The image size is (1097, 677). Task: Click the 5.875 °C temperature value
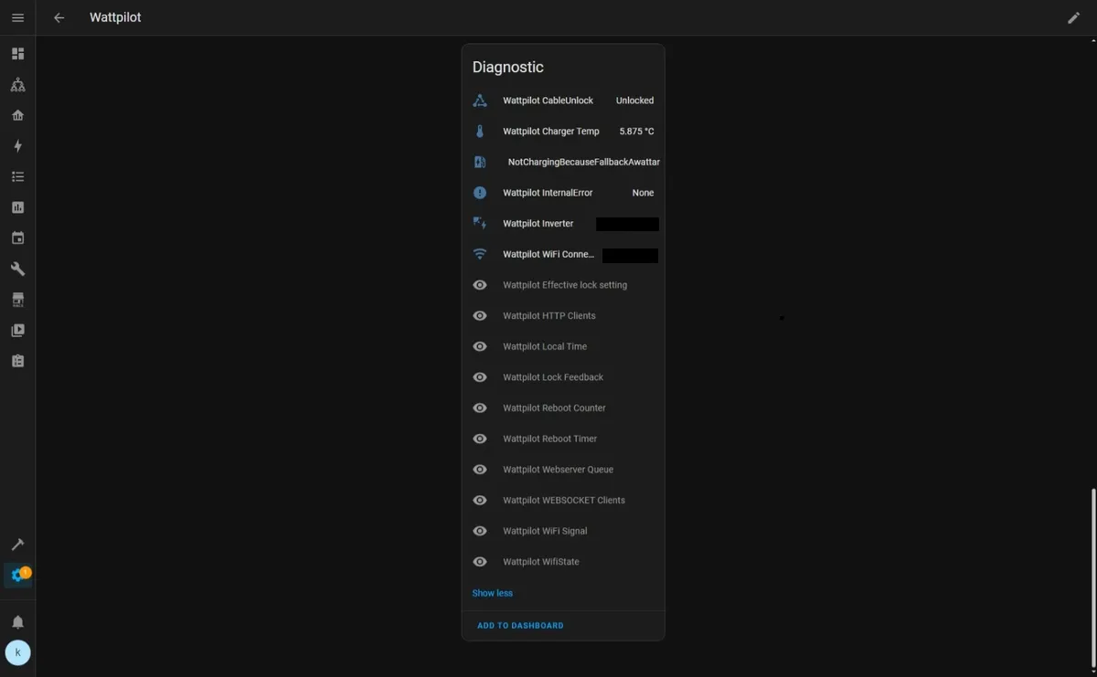pos(636,132)
